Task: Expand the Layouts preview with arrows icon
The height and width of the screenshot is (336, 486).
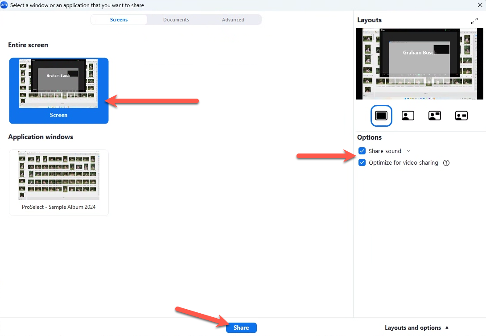Action: point(474,21)
